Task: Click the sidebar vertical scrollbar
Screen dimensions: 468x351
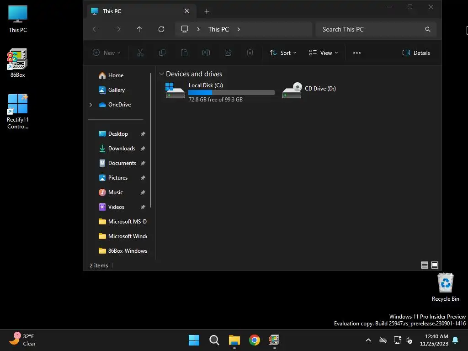Action: coord(151,140)
